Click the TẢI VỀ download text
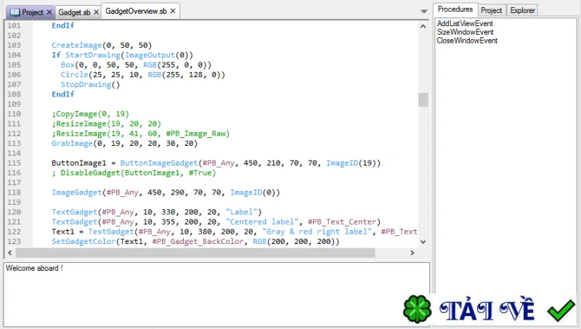The height and width of the screenshot is (329, 581). point(487,309)
